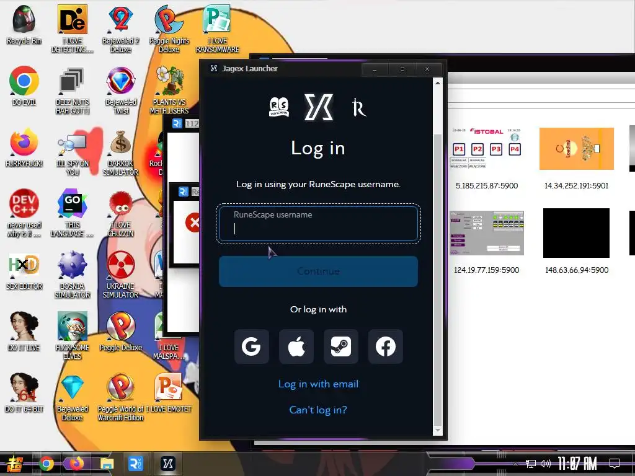Image resolution: width=635 pixels, height=476 pixels.
Task: Open I LOVE EMOTET PowerPoint icon
Action: (169, 392)
